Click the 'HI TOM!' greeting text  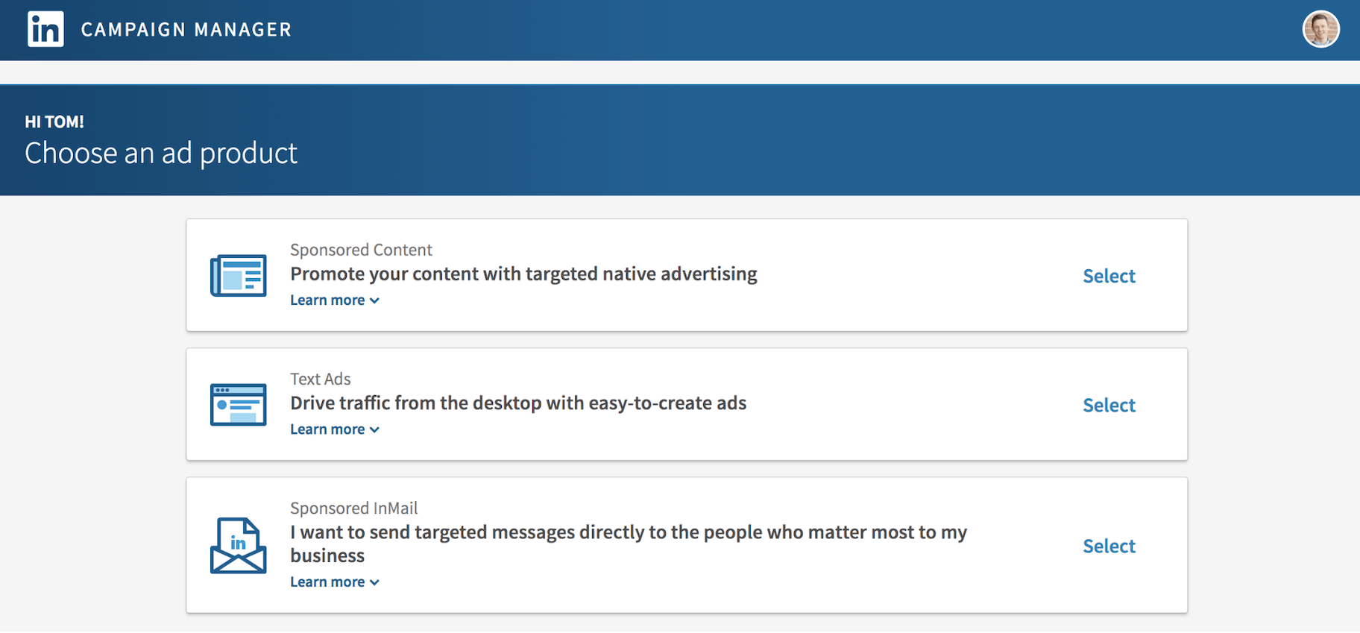click(54, 122)
